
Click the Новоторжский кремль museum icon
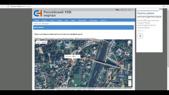[x=73, y=81]
